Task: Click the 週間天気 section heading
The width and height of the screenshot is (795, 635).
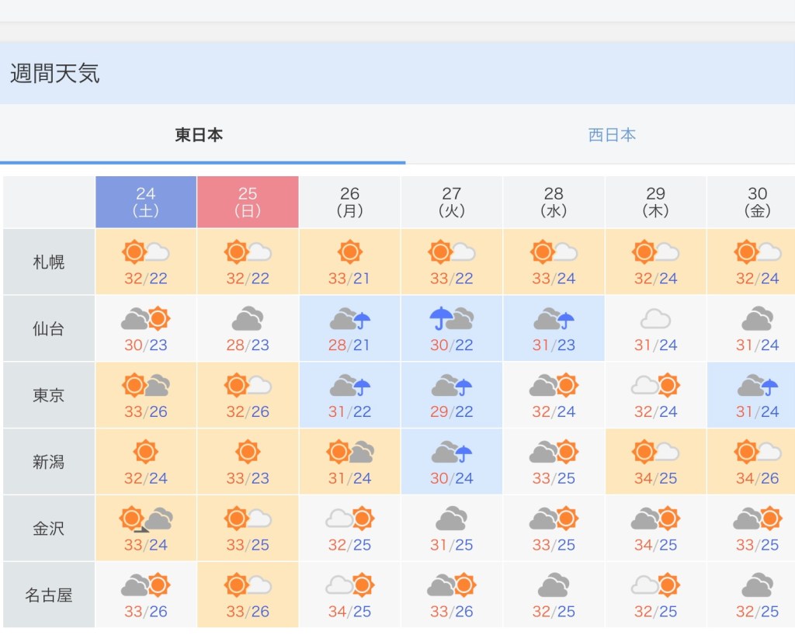Action: (55, 74)
